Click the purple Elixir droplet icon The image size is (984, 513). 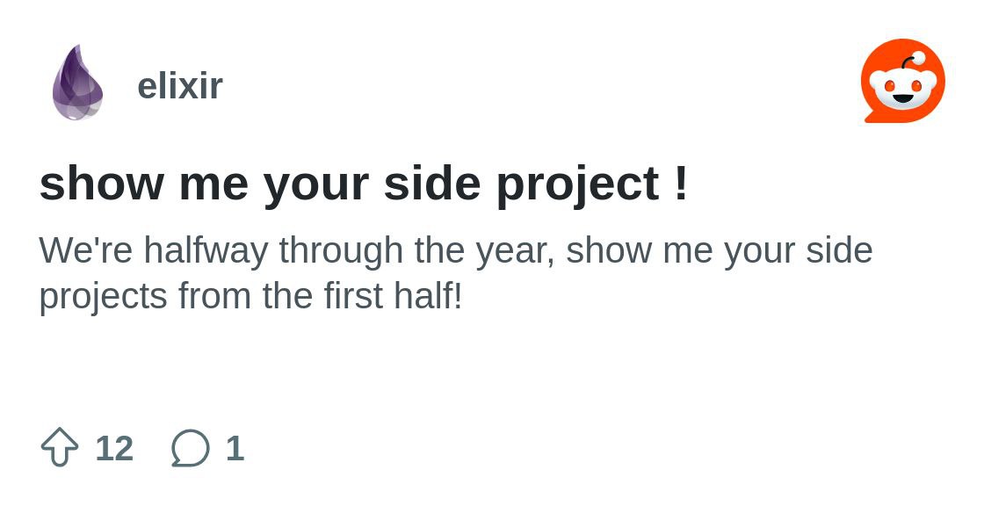(x=77, y=83)
